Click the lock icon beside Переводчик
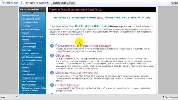Image resolution: width=178 pixels, height=100 pixels. click(21, 3)
